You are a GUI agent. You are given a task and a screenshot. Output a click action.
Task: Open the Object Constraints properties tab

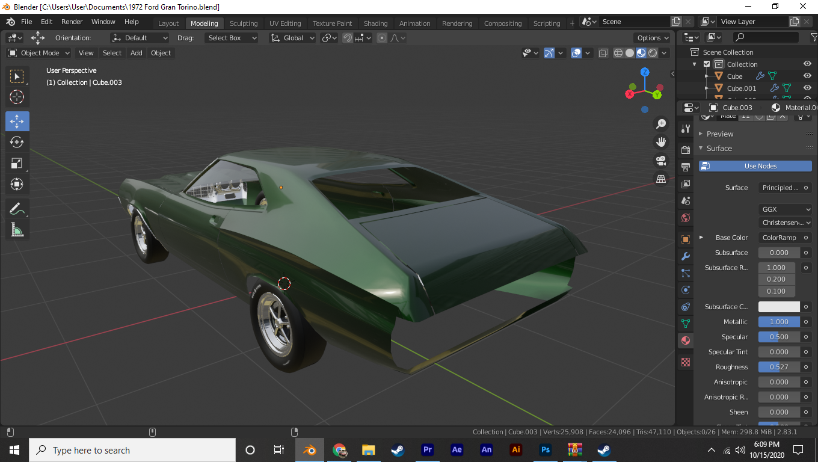685,307
